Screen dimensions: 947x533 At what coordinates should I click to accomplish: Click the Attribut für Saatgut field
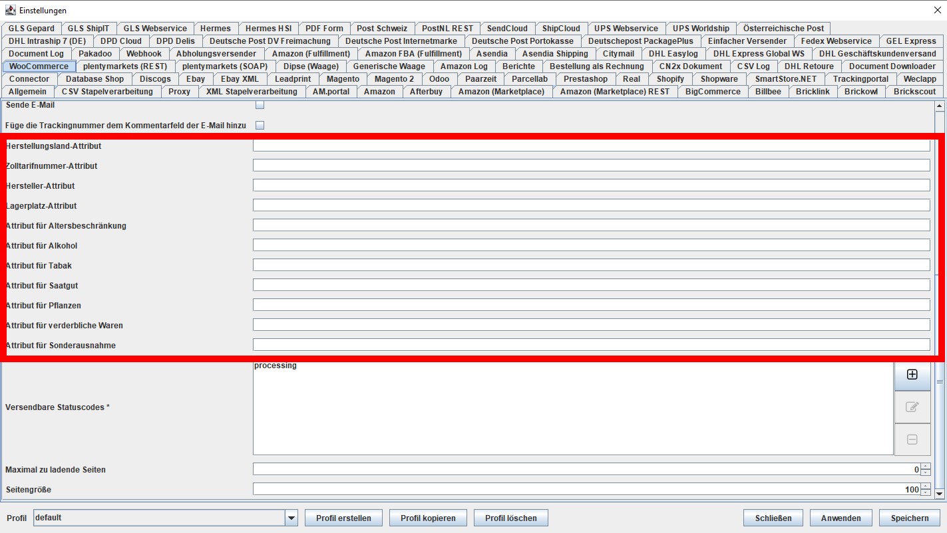coord(592,285)
